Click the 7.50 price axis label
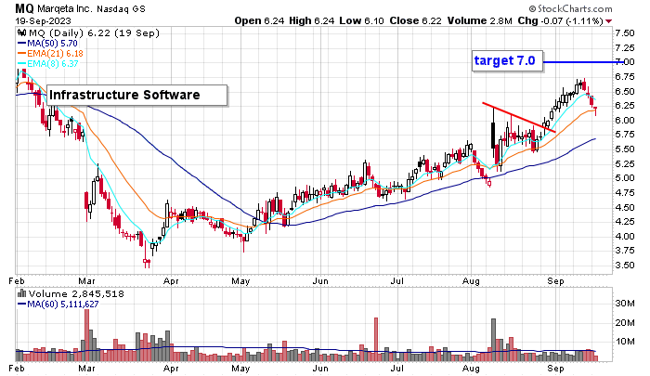Screen dimensions: 650x376 (x=625, y=33)
